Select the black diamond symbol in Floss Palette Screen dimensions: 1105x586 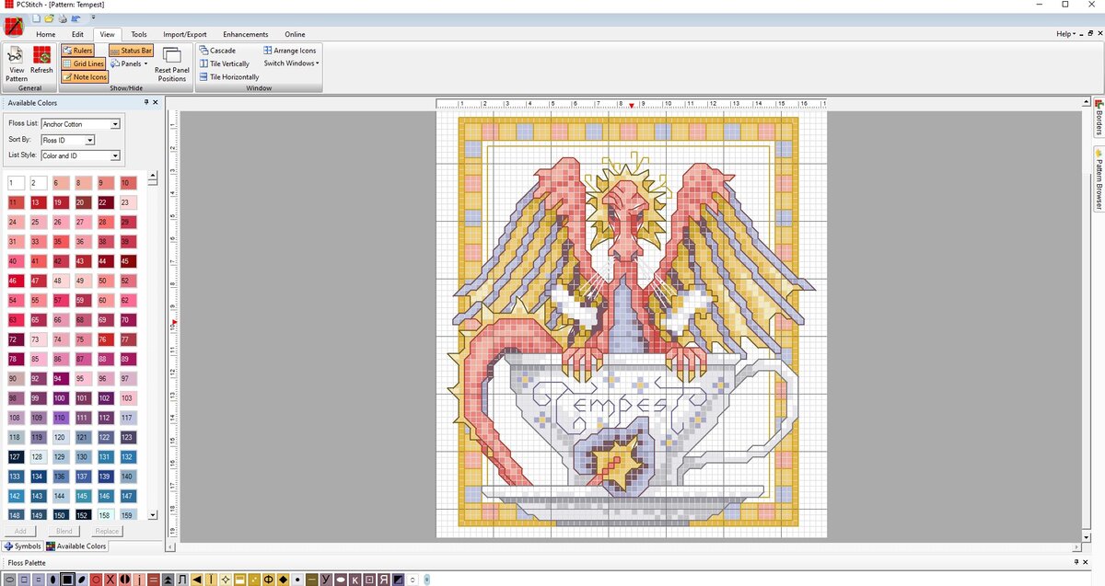tap(284, 580)
